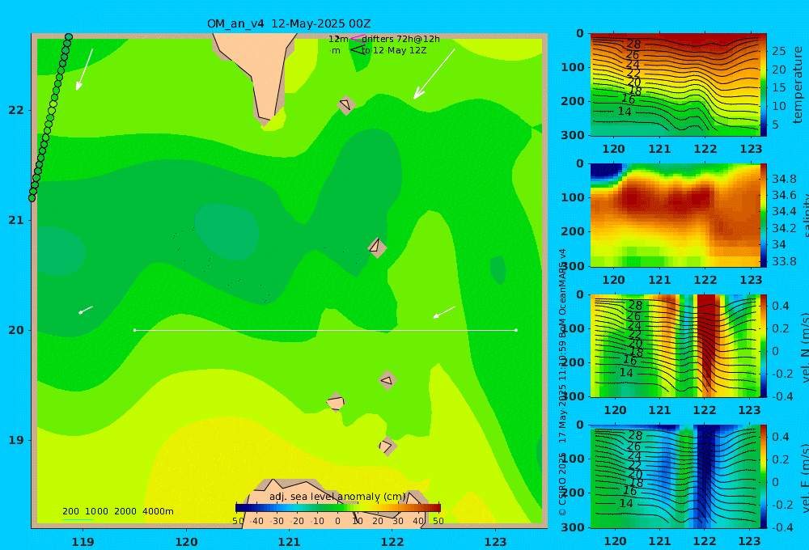809x550 pixels.
Task: Select the bottom green circle of drifter track
Action: coord(32,198)
